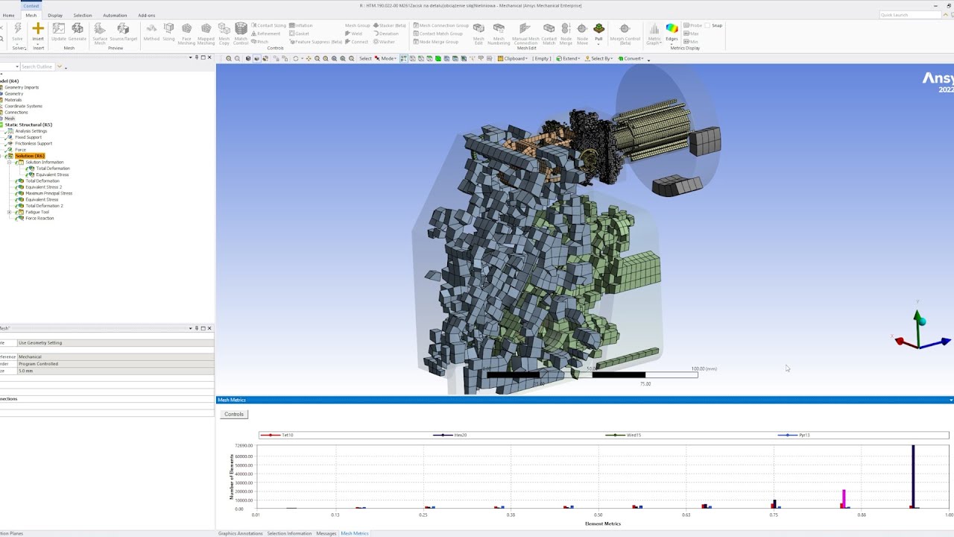Open the Extend dropdown
This screenshot has width=954, height=537.
[569, 58]
